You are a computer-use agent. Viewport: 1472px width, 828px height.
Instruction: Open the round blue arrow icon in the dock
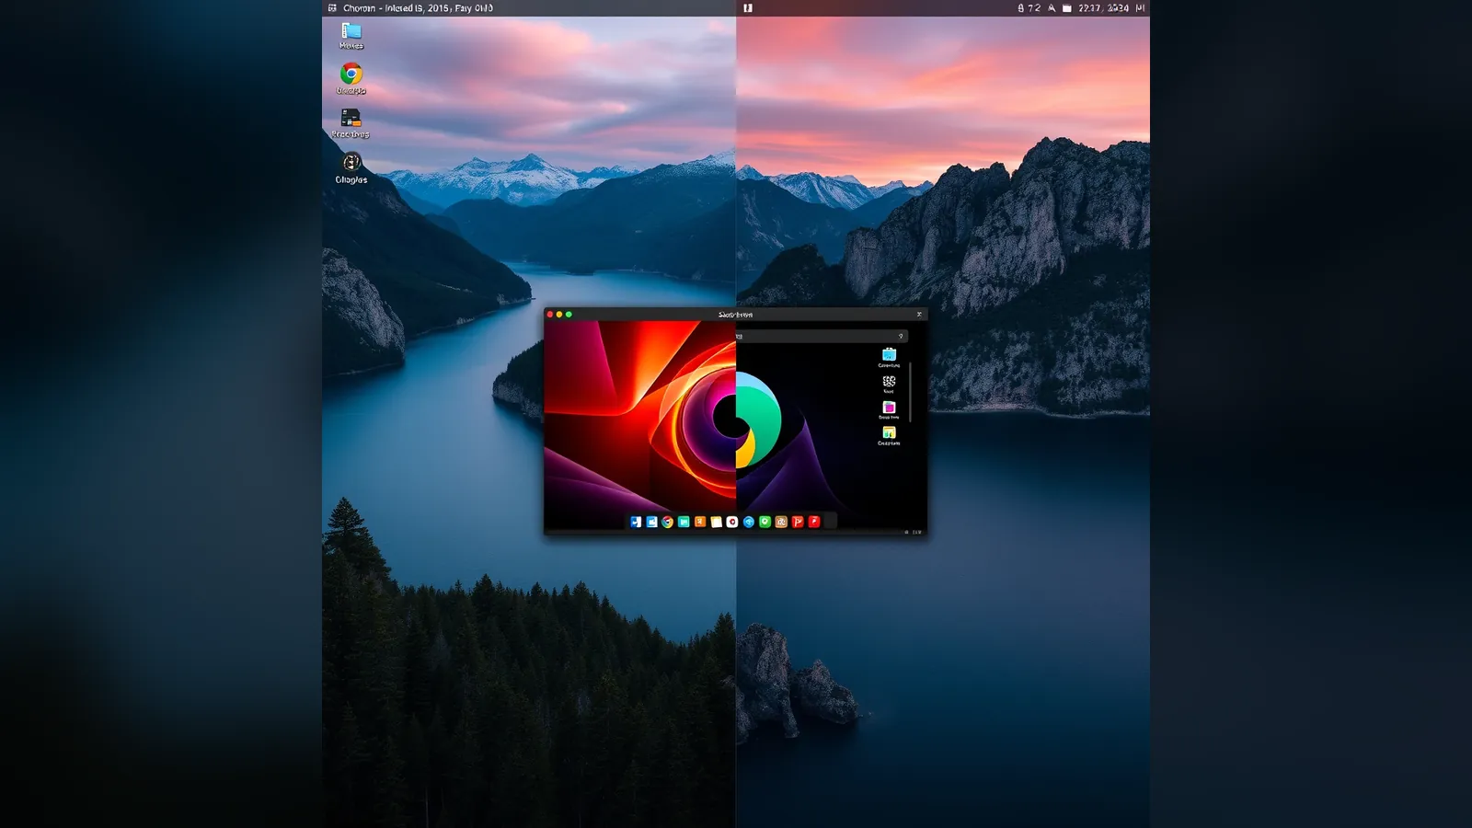pyautogui.click(x=749, y=522)
